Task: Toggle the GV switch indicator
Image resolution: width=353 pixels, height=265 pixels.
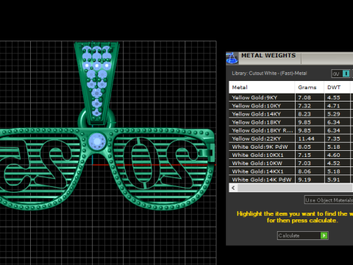Action: coord(346,74)
